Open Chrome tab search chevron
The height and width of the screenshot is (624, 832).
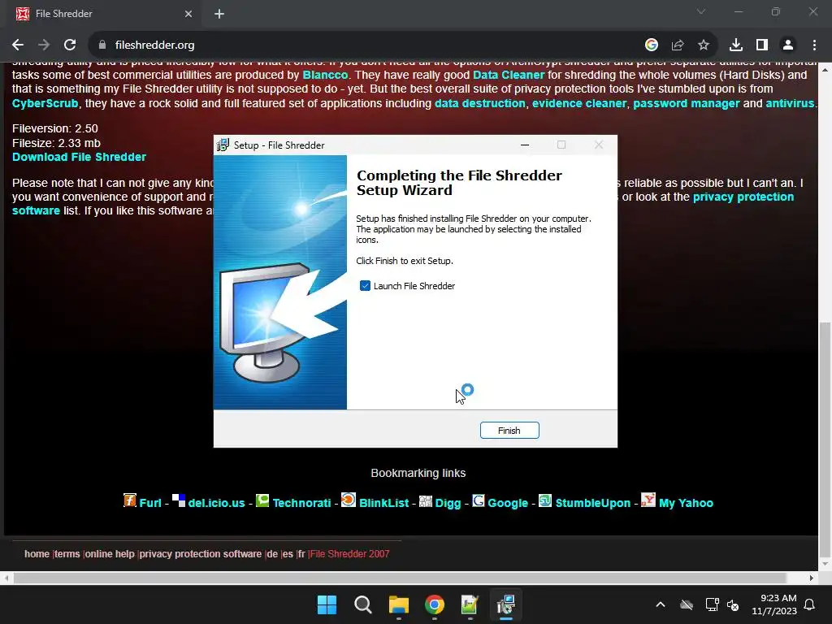[701, 11]
